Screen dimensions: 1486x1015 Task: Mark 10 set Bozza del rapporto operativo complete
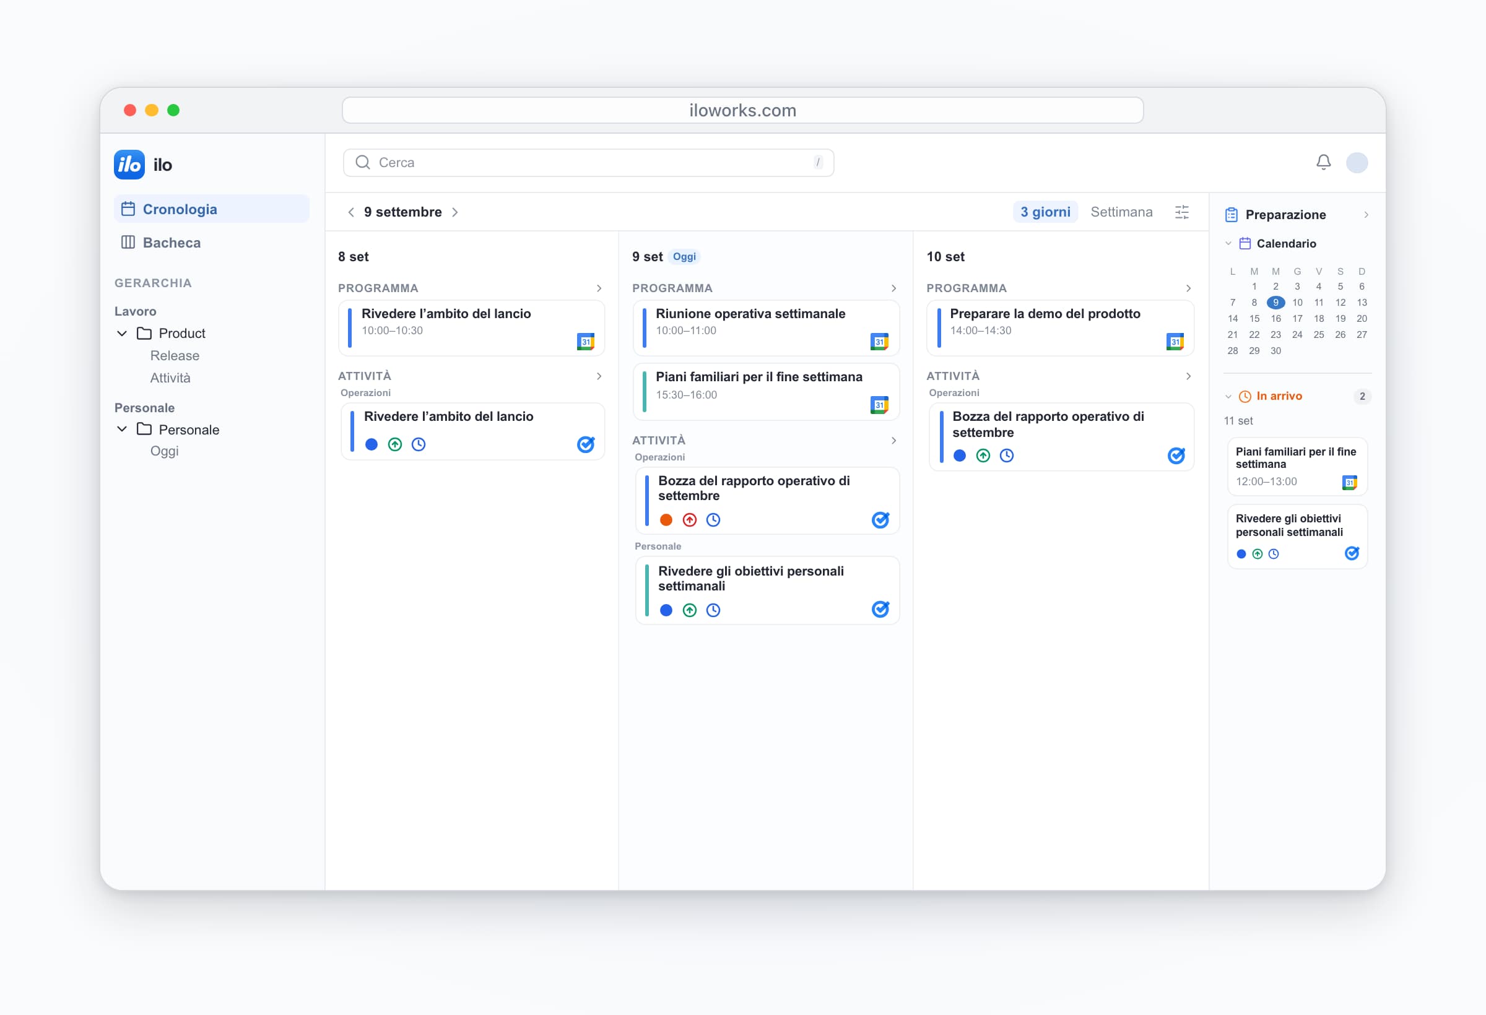(1176, 455)
